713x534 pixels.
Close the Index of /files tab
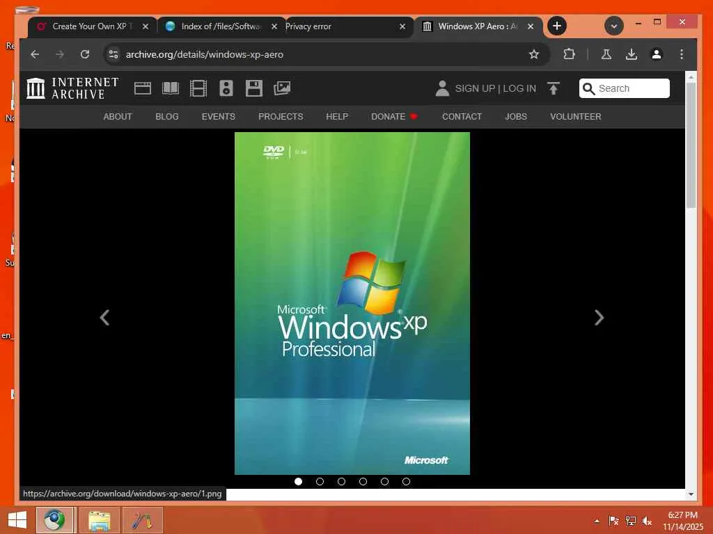[274, 26]
